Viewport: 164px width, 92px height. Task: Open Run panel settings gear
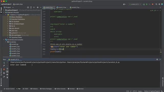point(157,59)
